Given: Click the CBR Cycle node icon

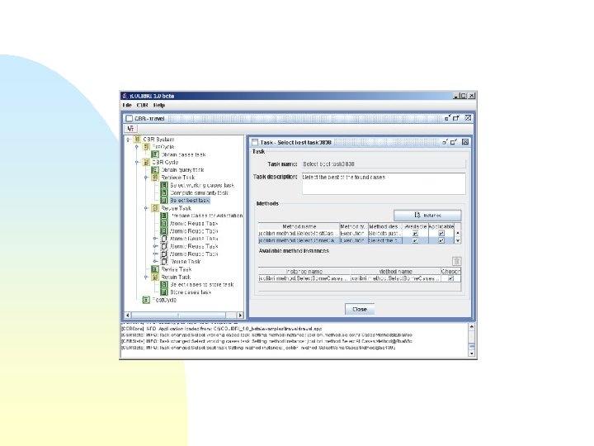Looking at the screenshot, I should (146, 162).
